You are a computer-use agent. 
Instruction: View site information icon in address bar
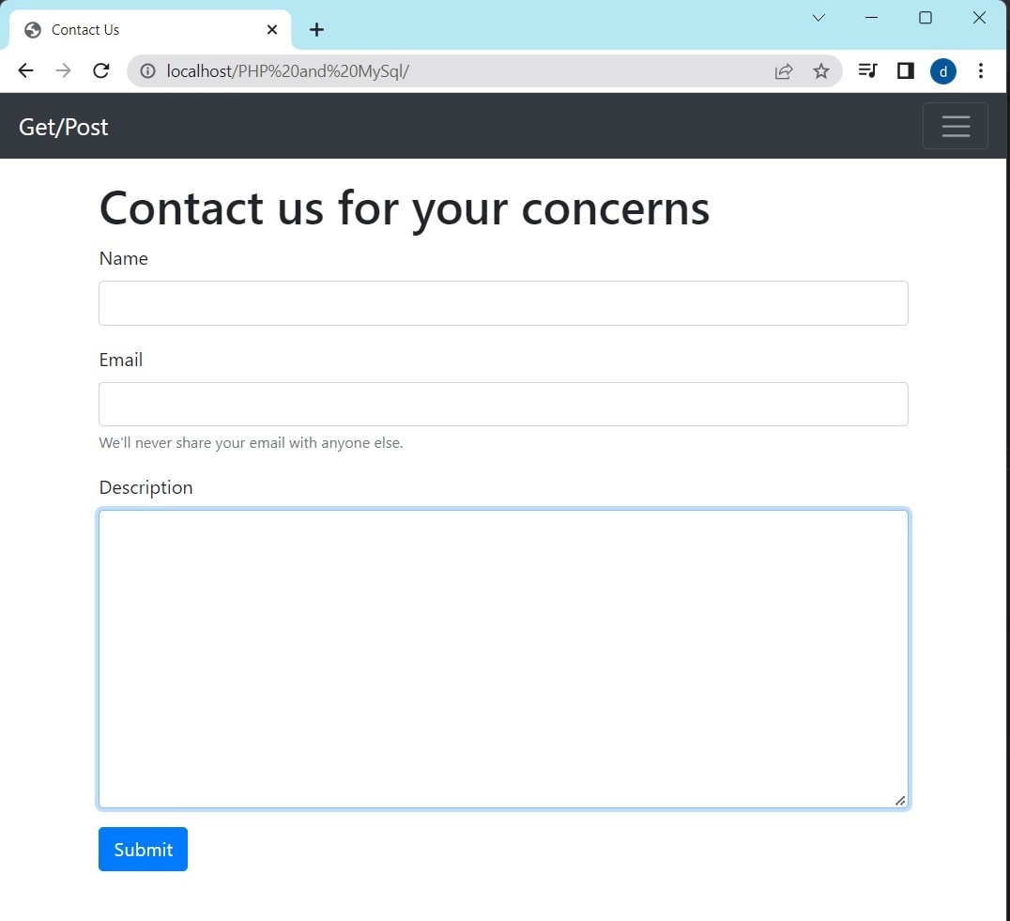click(x=147, y=71)
